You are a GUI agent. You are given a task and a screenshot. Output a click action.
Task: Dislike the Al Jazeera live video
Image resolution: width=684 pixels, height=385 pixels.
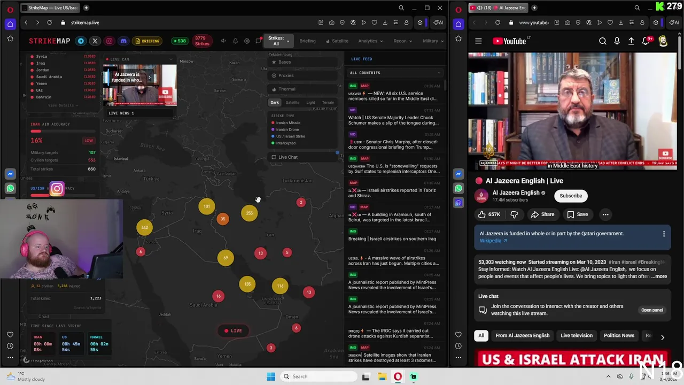click(x=514, y=214)
